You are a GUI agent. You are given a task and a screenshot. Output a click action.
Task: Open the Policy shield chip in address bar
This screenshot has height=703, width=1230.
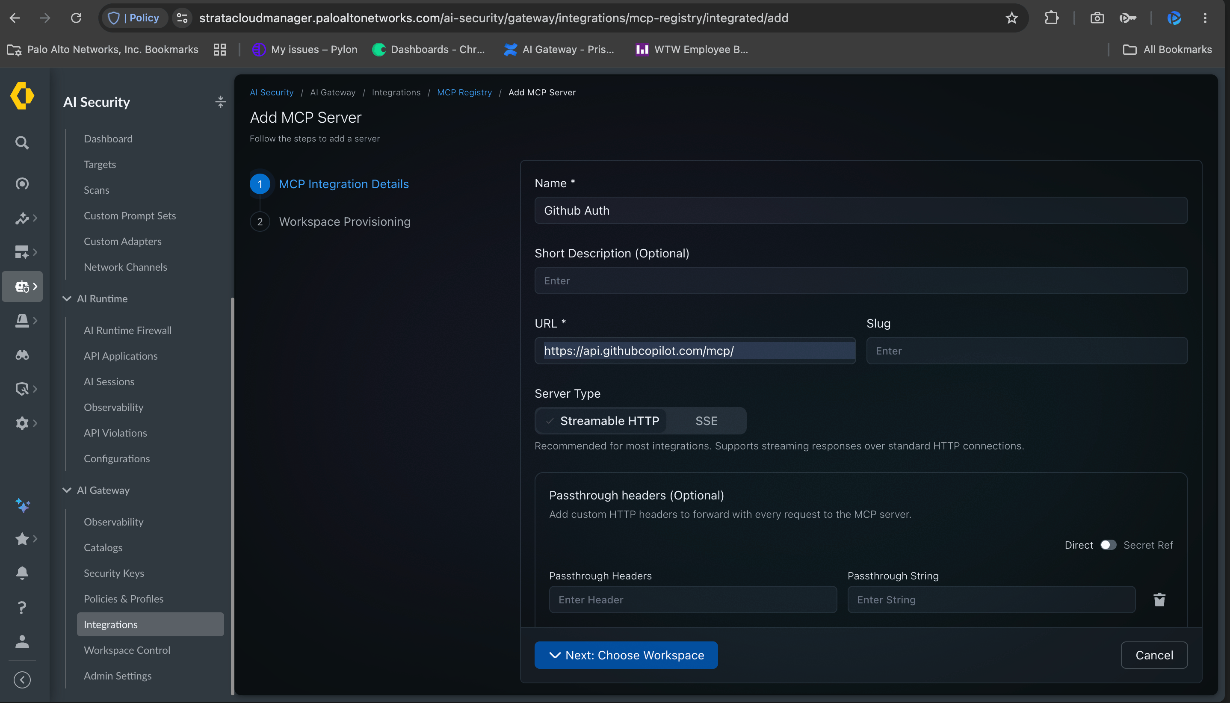coord(134,18)
